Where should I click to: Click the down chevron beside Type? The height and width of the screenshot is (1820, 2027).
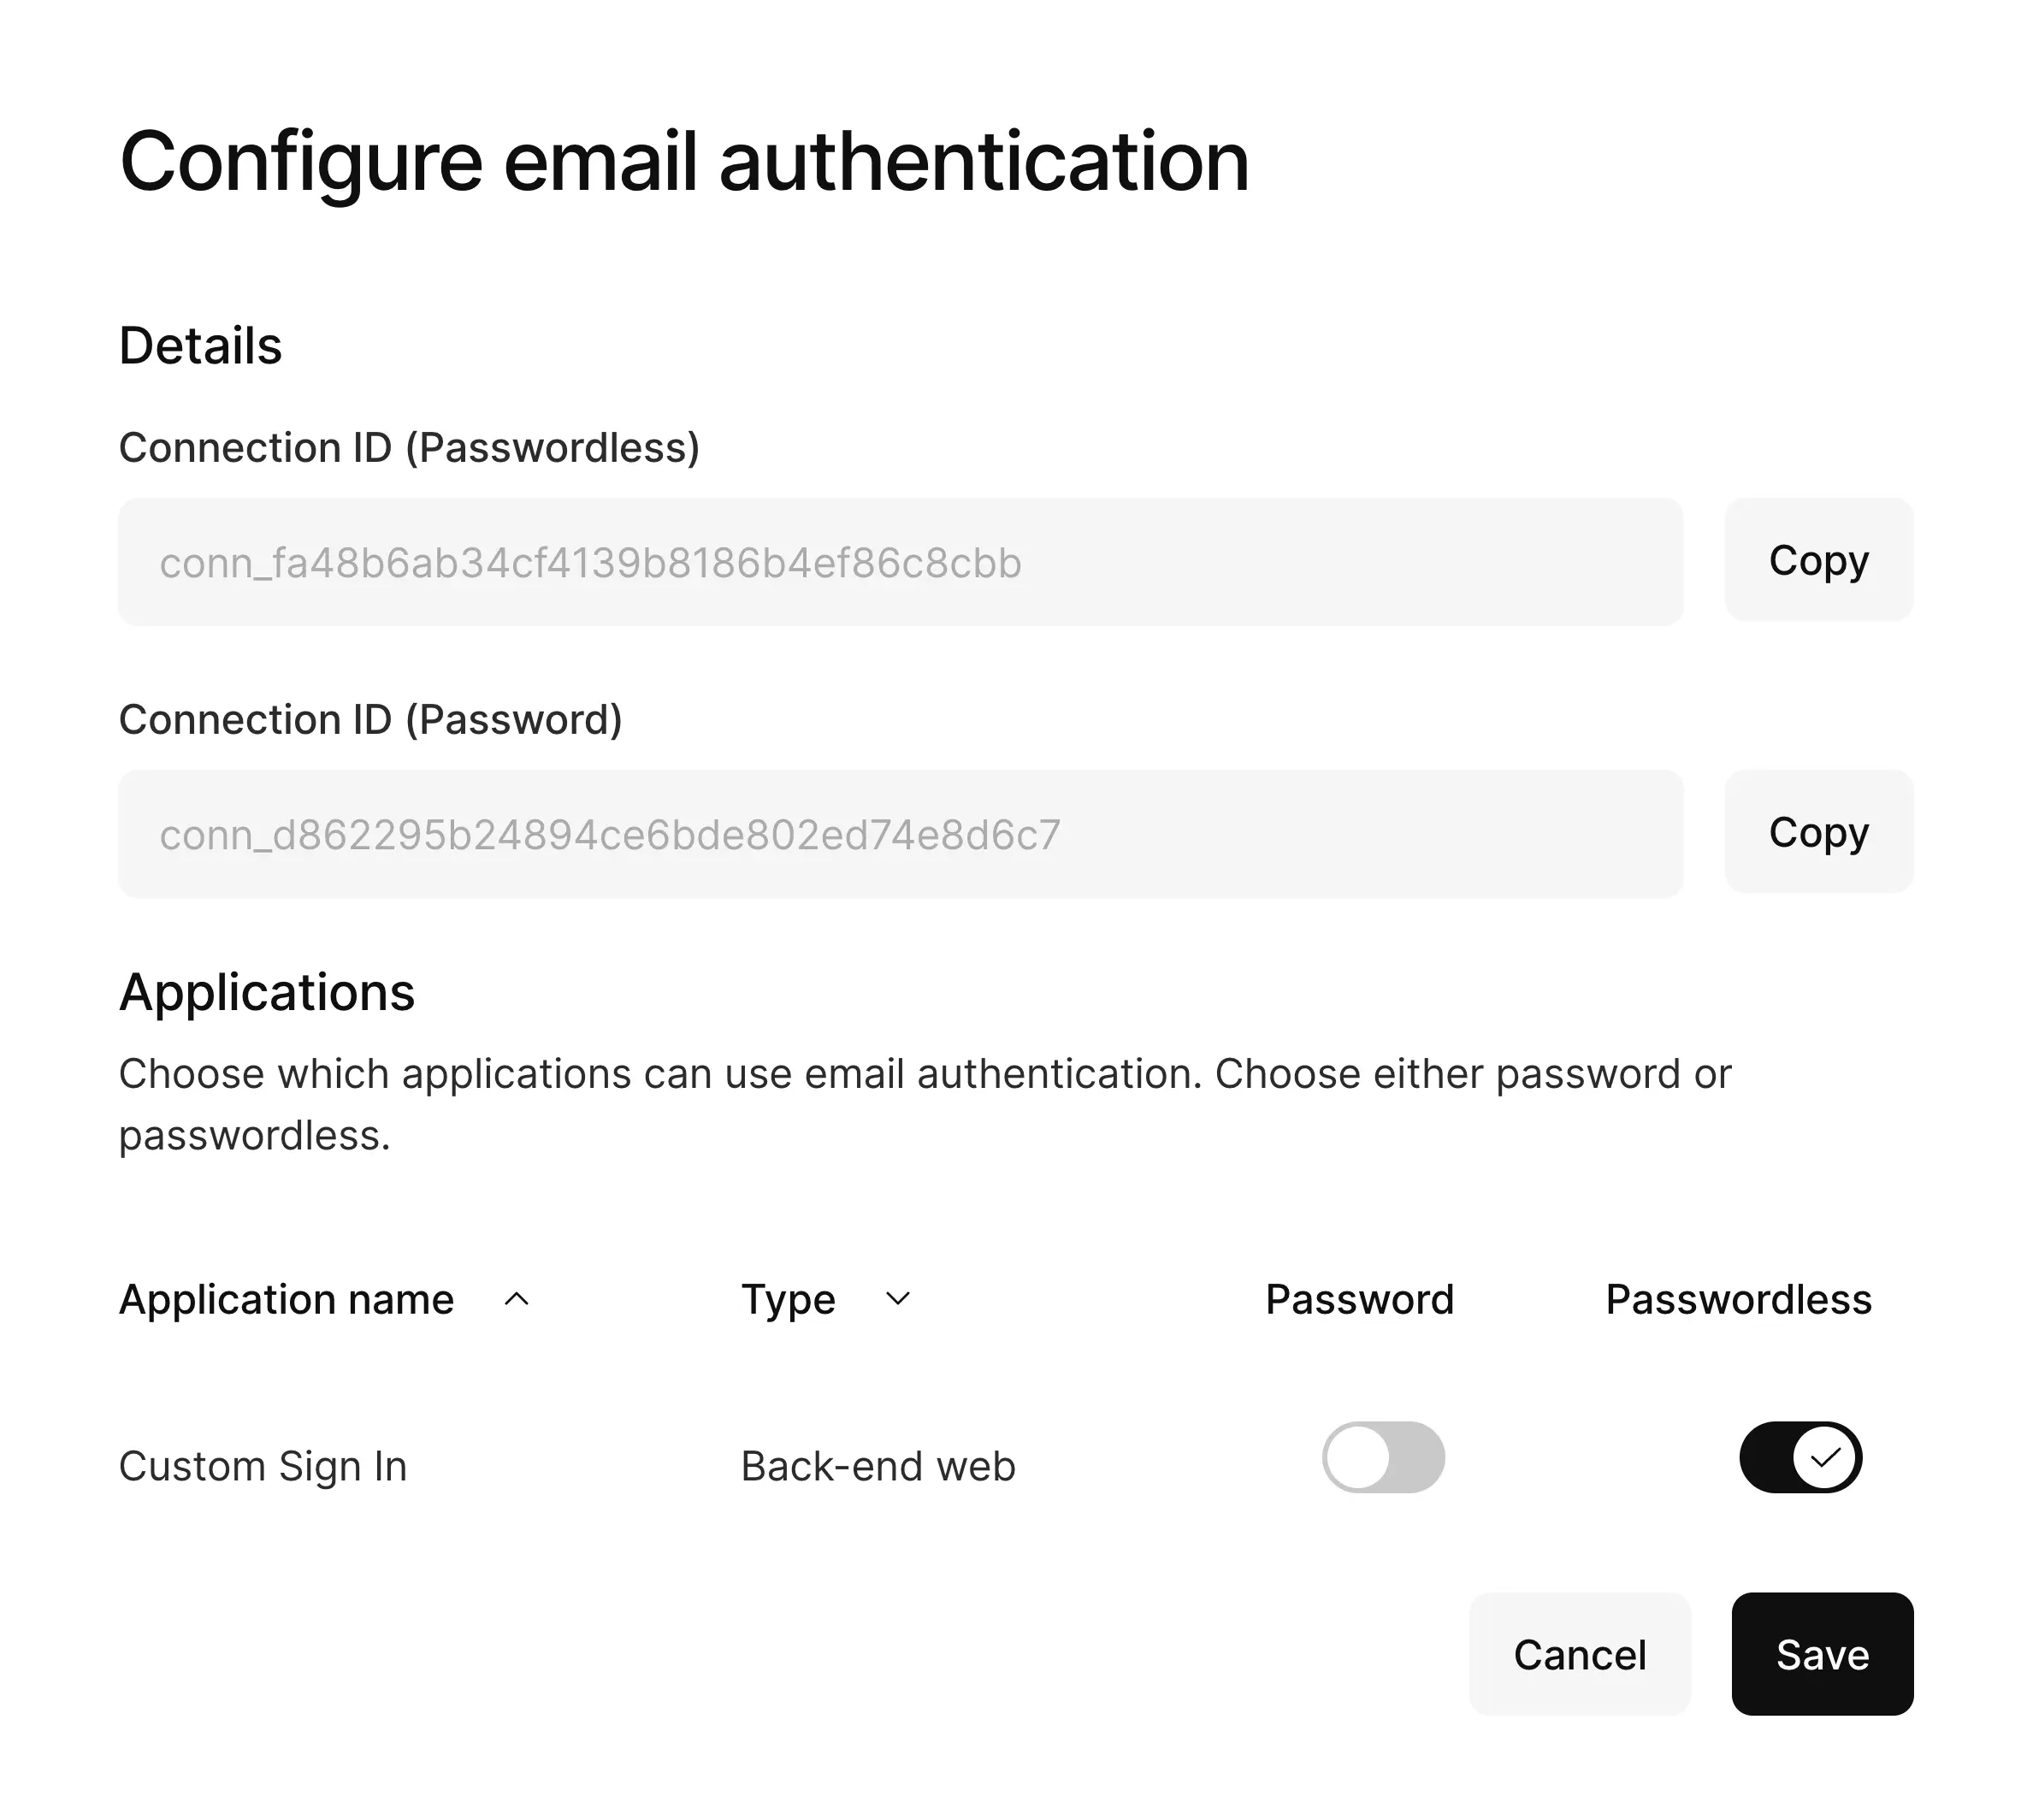(x=898, y=1299)
